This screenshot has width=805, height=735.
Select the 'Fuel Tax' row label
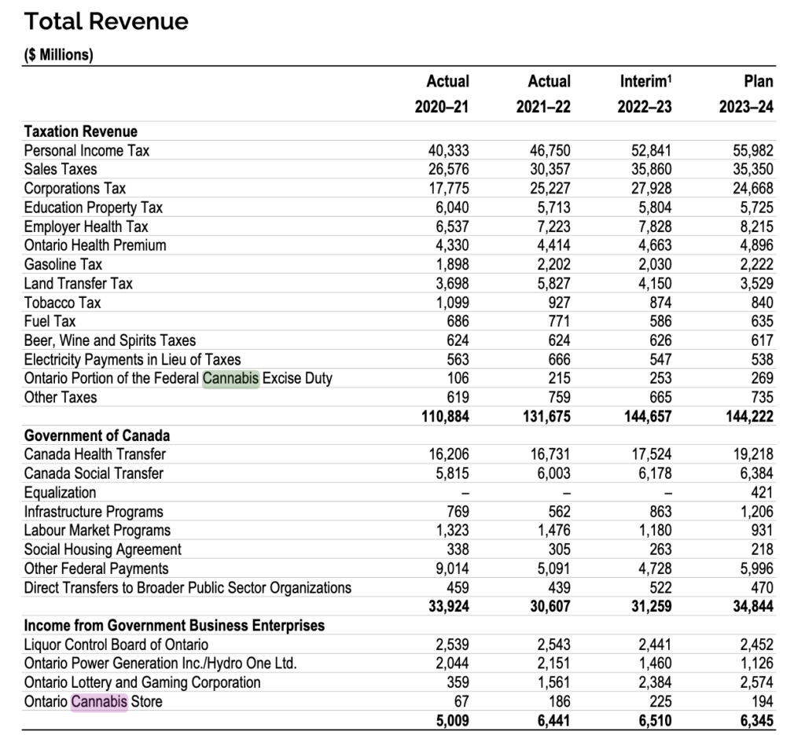click(x=50, y=322)
